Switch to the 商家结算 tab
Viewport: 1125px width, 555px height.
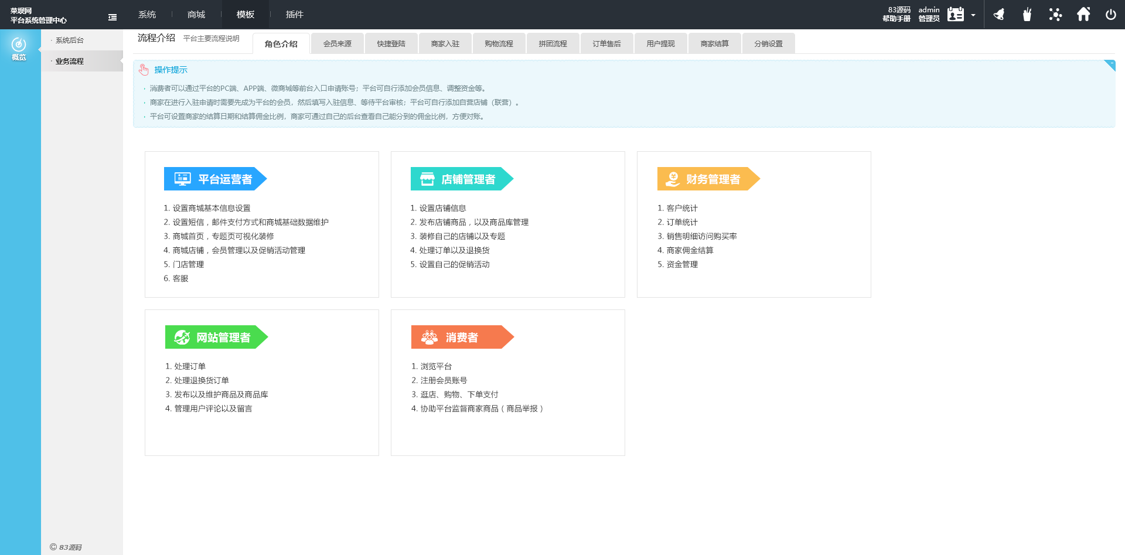[715, 44]
